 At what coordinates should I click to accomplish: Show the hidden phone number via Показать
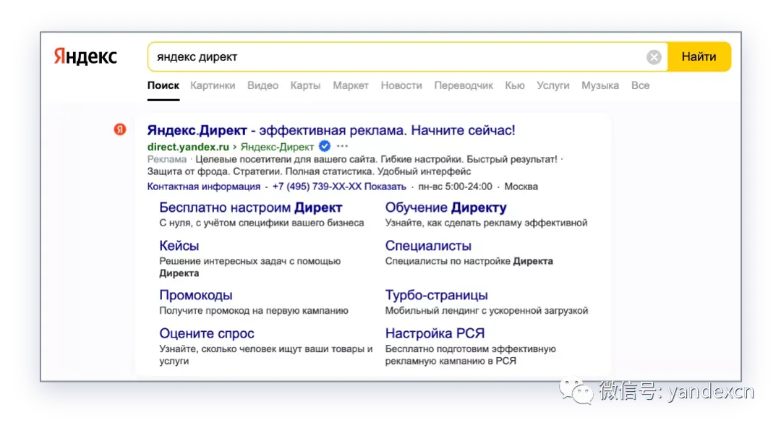(385, 187)
